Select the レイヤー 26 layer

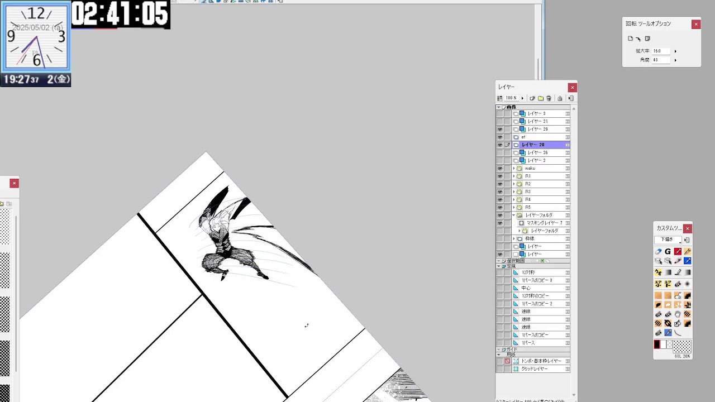(x=540, y=152)
